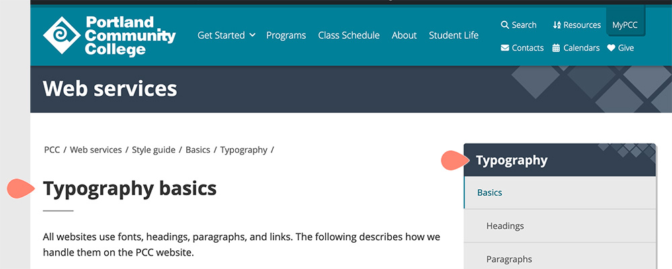Select Basics in the sidebar menu
Viewport: 672px width, 269px height.
tap(490, 193)
